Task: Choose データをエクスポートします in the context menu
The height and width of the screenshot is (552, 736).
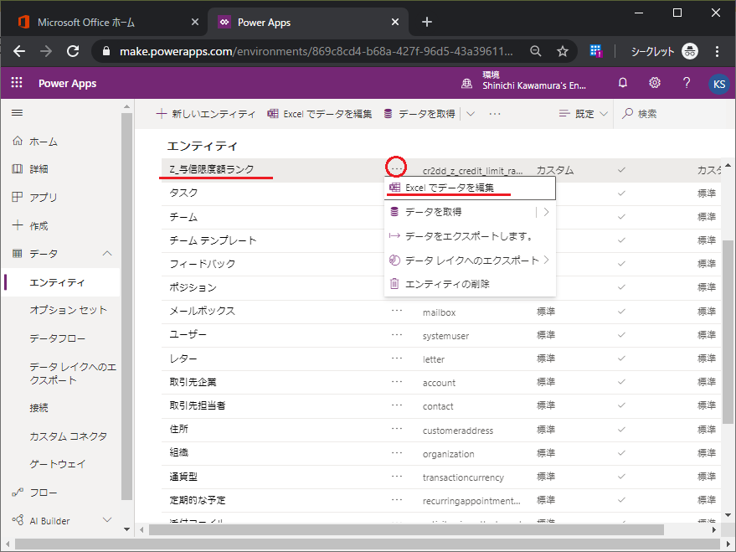Action: [470, 236]
